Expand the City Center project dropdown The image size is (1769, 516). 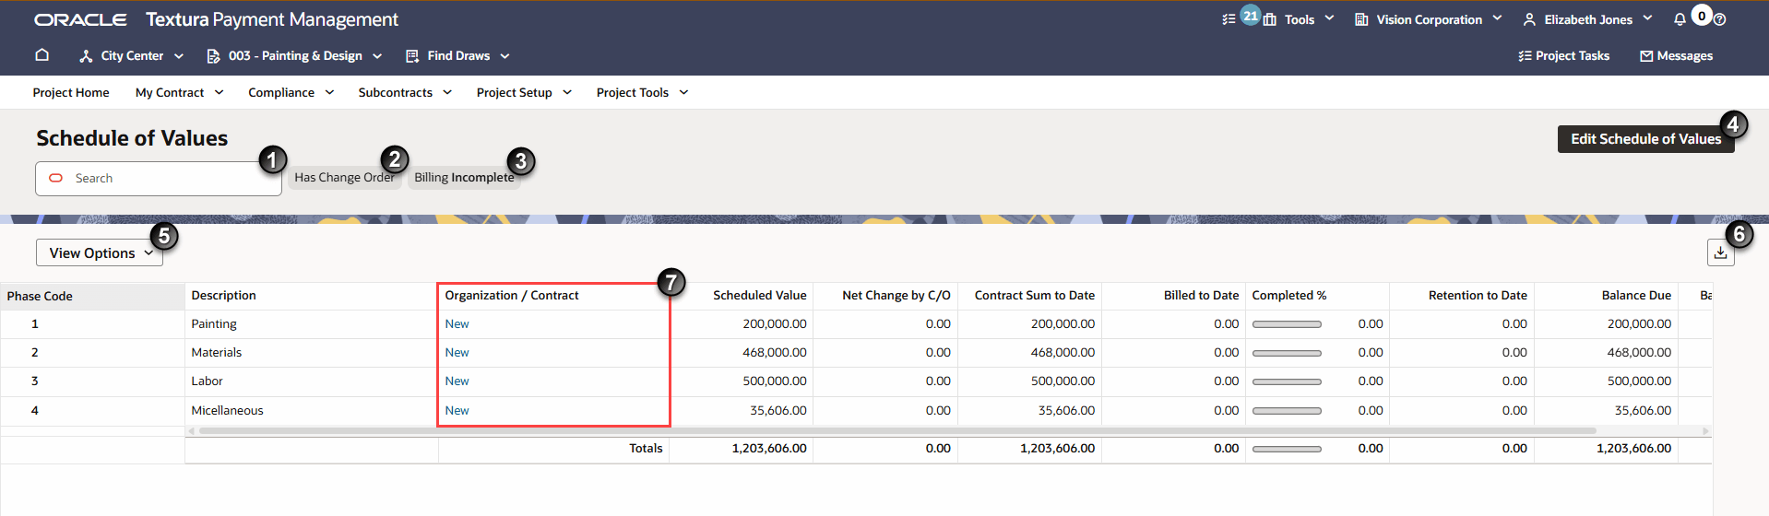[x=178, y=56]
